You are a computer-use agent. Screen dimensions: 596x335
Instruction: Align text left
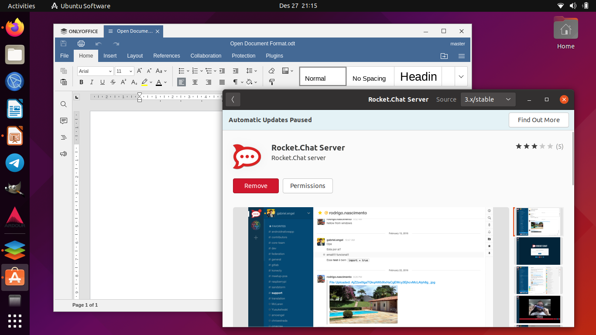tap(182, 82)
